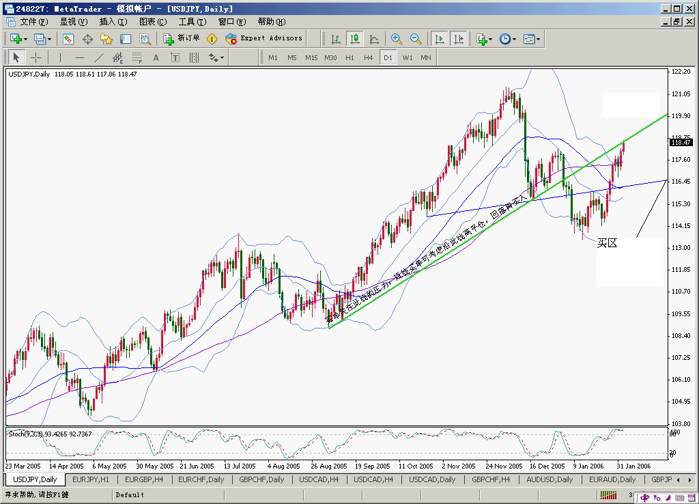This screenshot has width=699, height=504.
Task: Switch to the EURCHF,Daily chart tab
Action: point(201,479)
